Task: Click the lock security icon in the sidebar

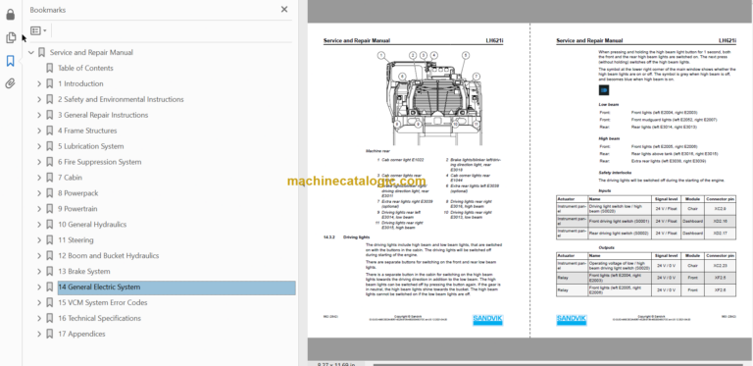Action: tap(11, 15)
